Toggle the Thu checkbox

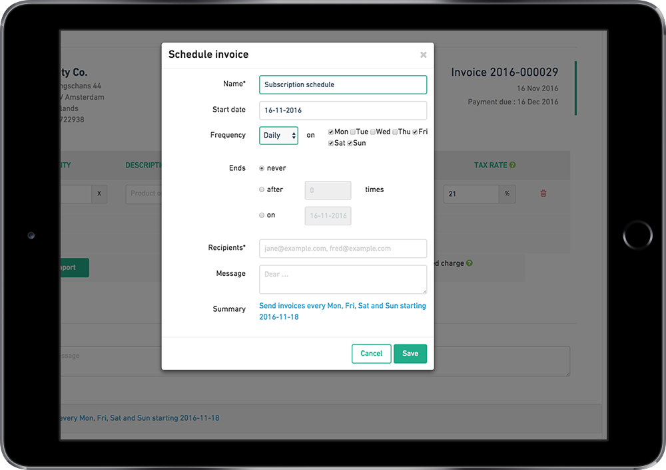click(x=395, y=132)
